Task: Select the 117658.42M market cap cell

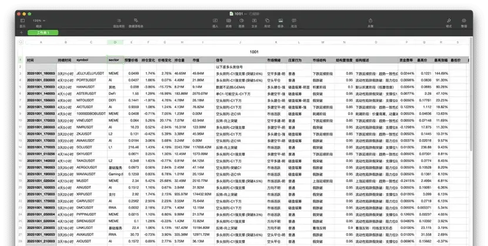Action: (x=203, y=147)
